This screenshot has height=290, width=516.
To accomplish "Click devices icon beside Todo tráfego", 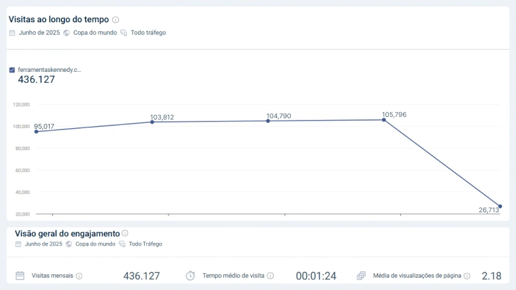I will [x=123, y=33].
